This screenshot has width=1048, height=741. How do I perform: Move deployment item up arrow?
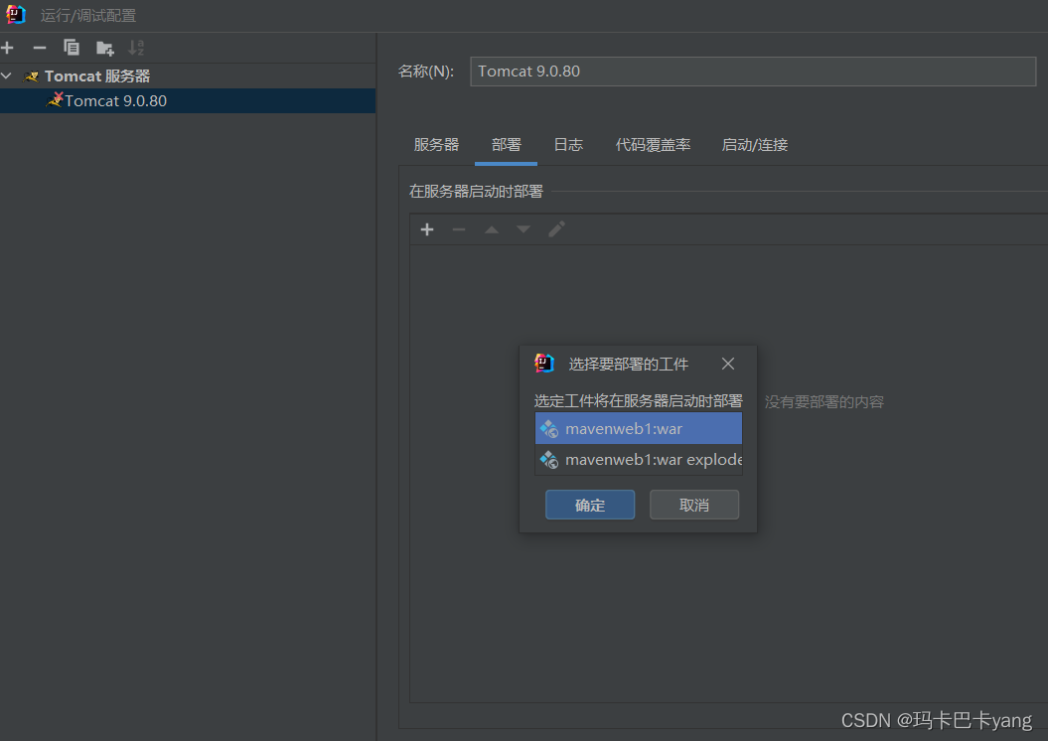(x=492, y=229)
